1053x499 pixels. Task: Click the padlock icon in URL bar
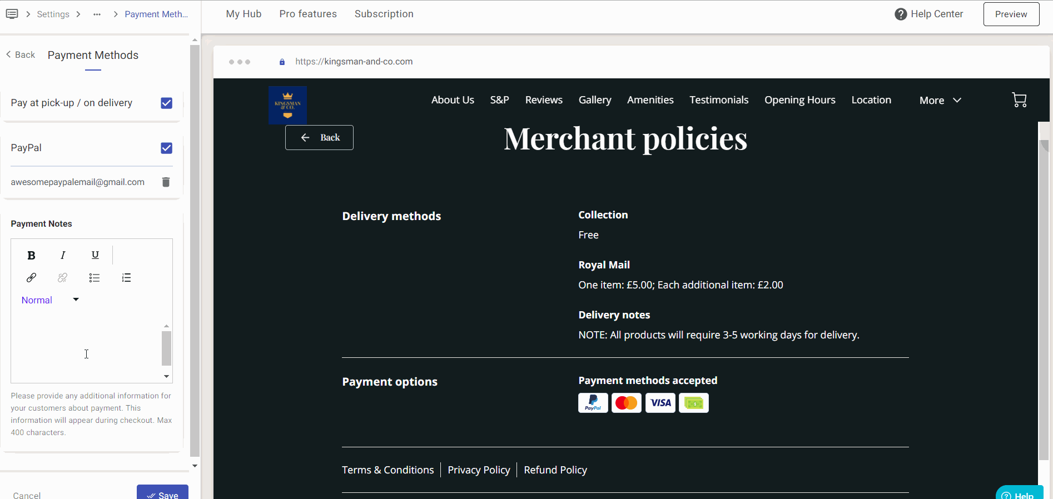(x=282, y=62)
